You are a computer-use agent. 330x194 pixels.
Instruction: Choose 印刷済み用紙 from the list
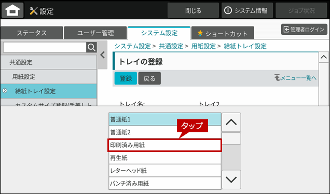(165, 145)
